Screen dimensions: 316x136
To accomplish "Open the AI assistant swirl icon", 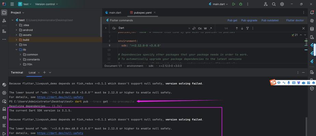I will pos(312,21).
